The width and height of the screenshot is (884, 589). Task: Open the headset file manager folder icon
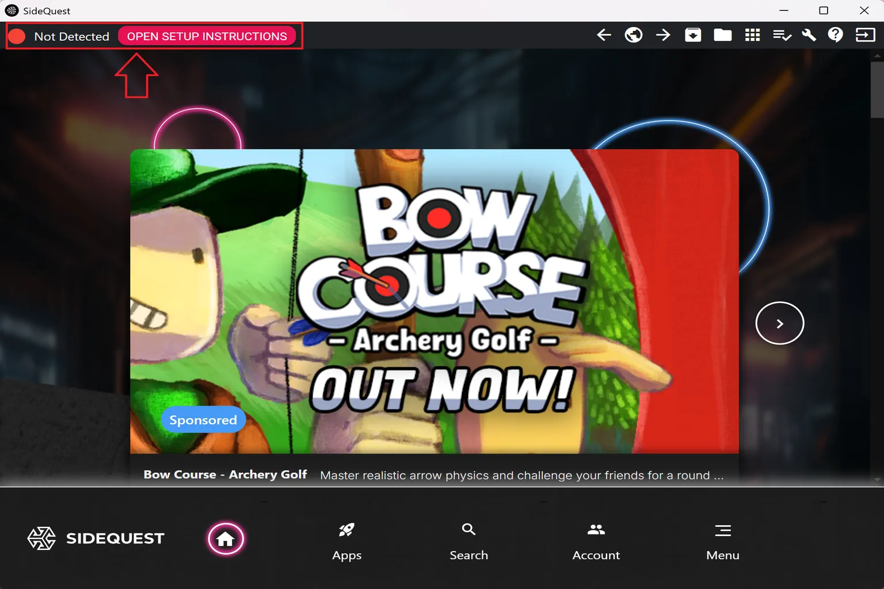coord(722,35)
